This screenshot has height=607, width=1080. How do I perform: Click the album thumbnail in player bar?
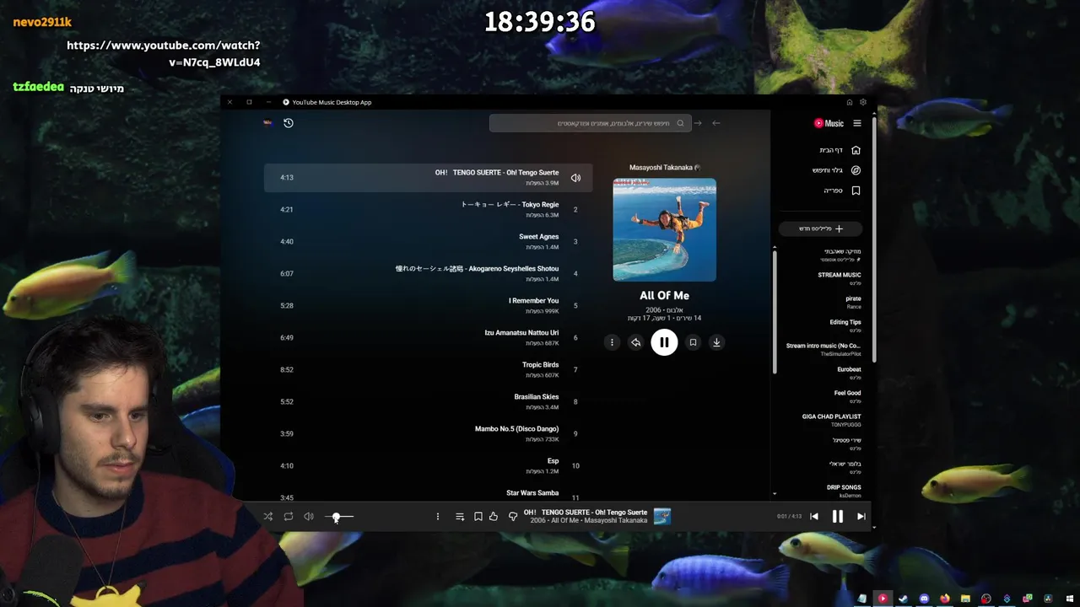pos(662,516)
